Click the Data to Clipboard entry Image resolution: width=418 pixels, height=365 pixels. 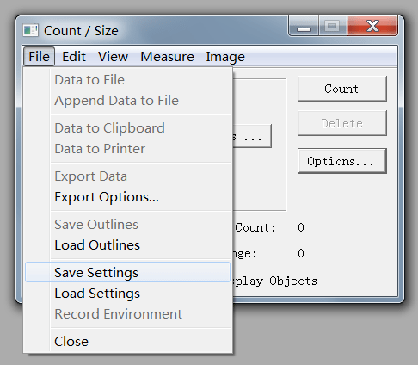pos(127,128)
